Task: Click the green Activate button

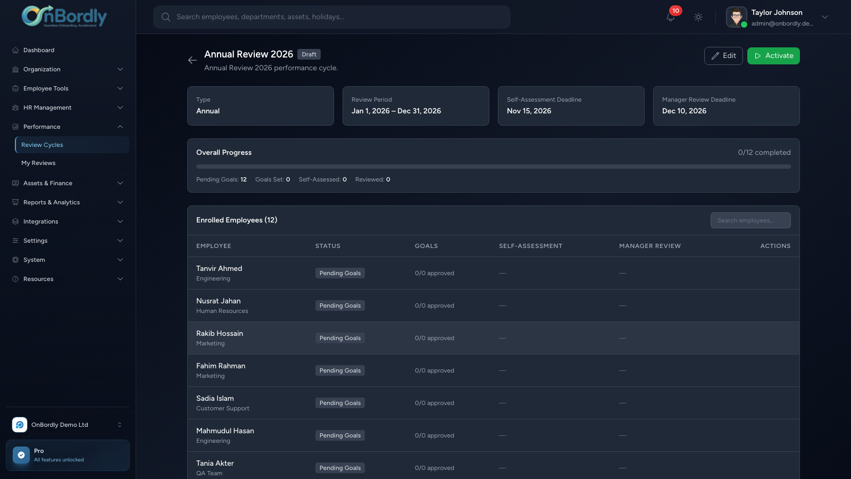Action: tap(773, 56)
